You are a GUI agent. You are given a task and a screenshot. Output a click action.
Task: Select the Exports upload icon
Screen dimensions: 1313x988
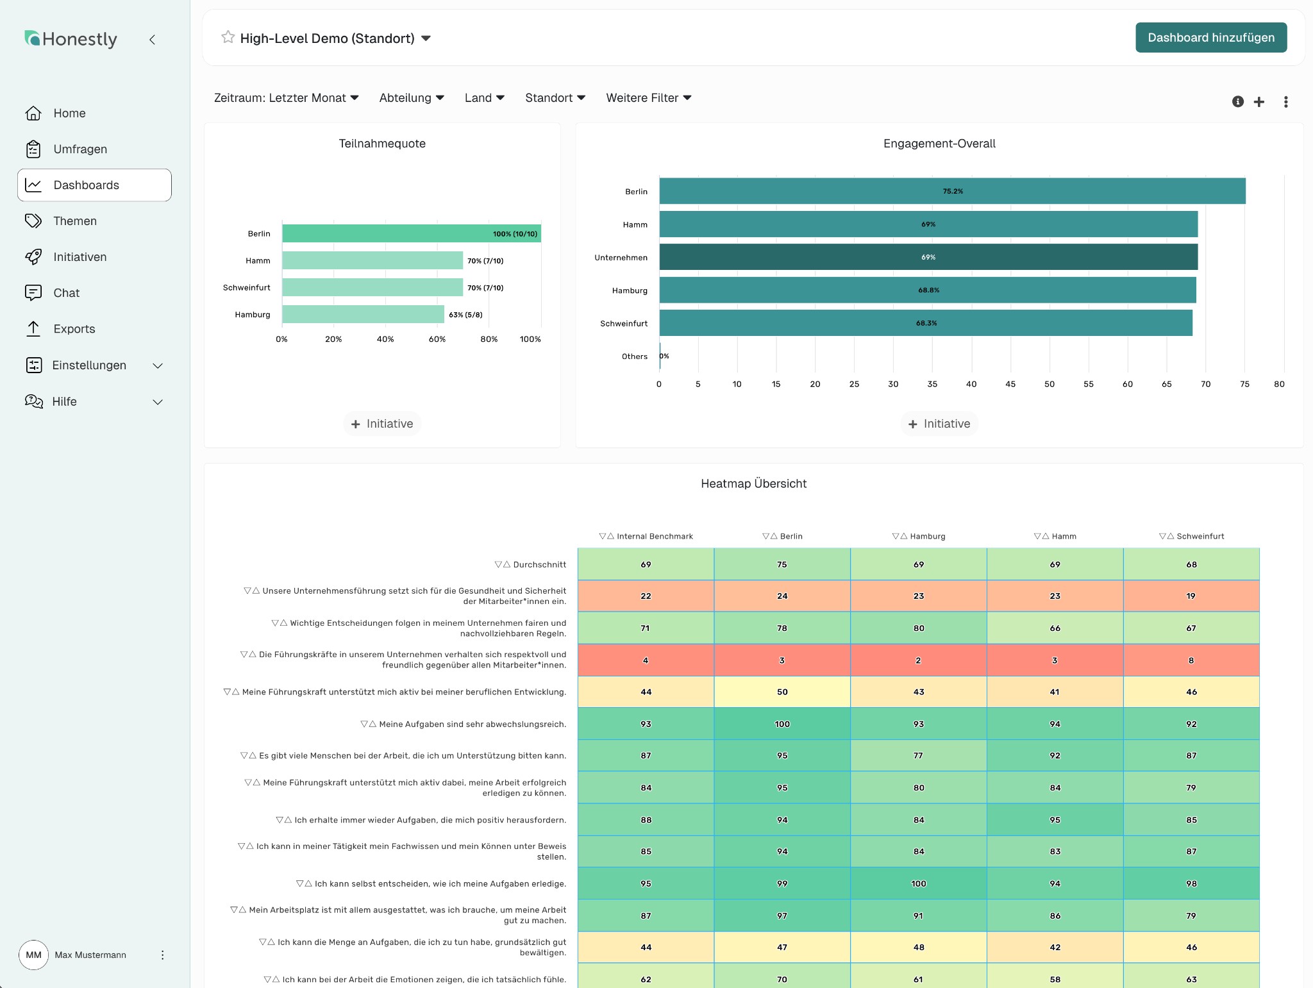pyautogui.click(x=33, y=328)
